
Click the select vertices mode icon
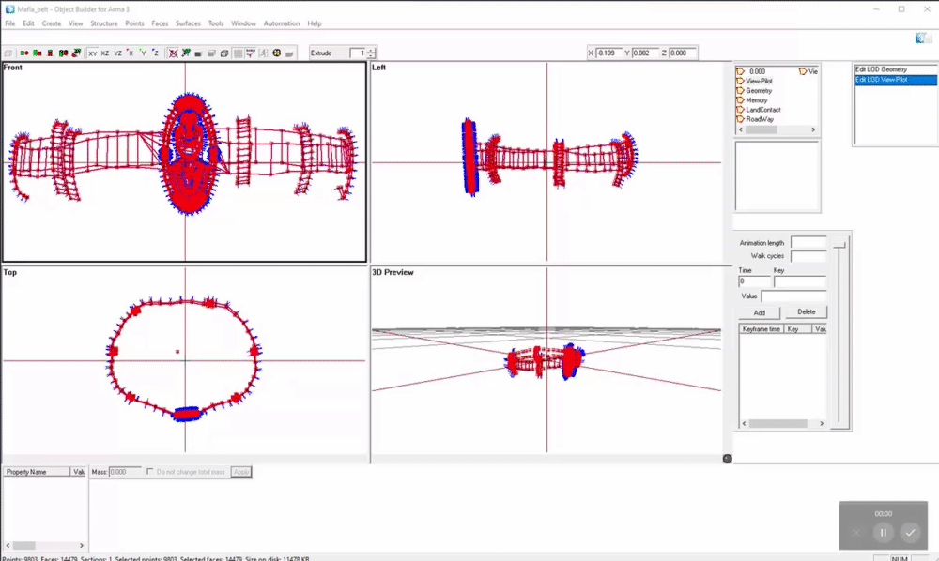pos(24,53)
